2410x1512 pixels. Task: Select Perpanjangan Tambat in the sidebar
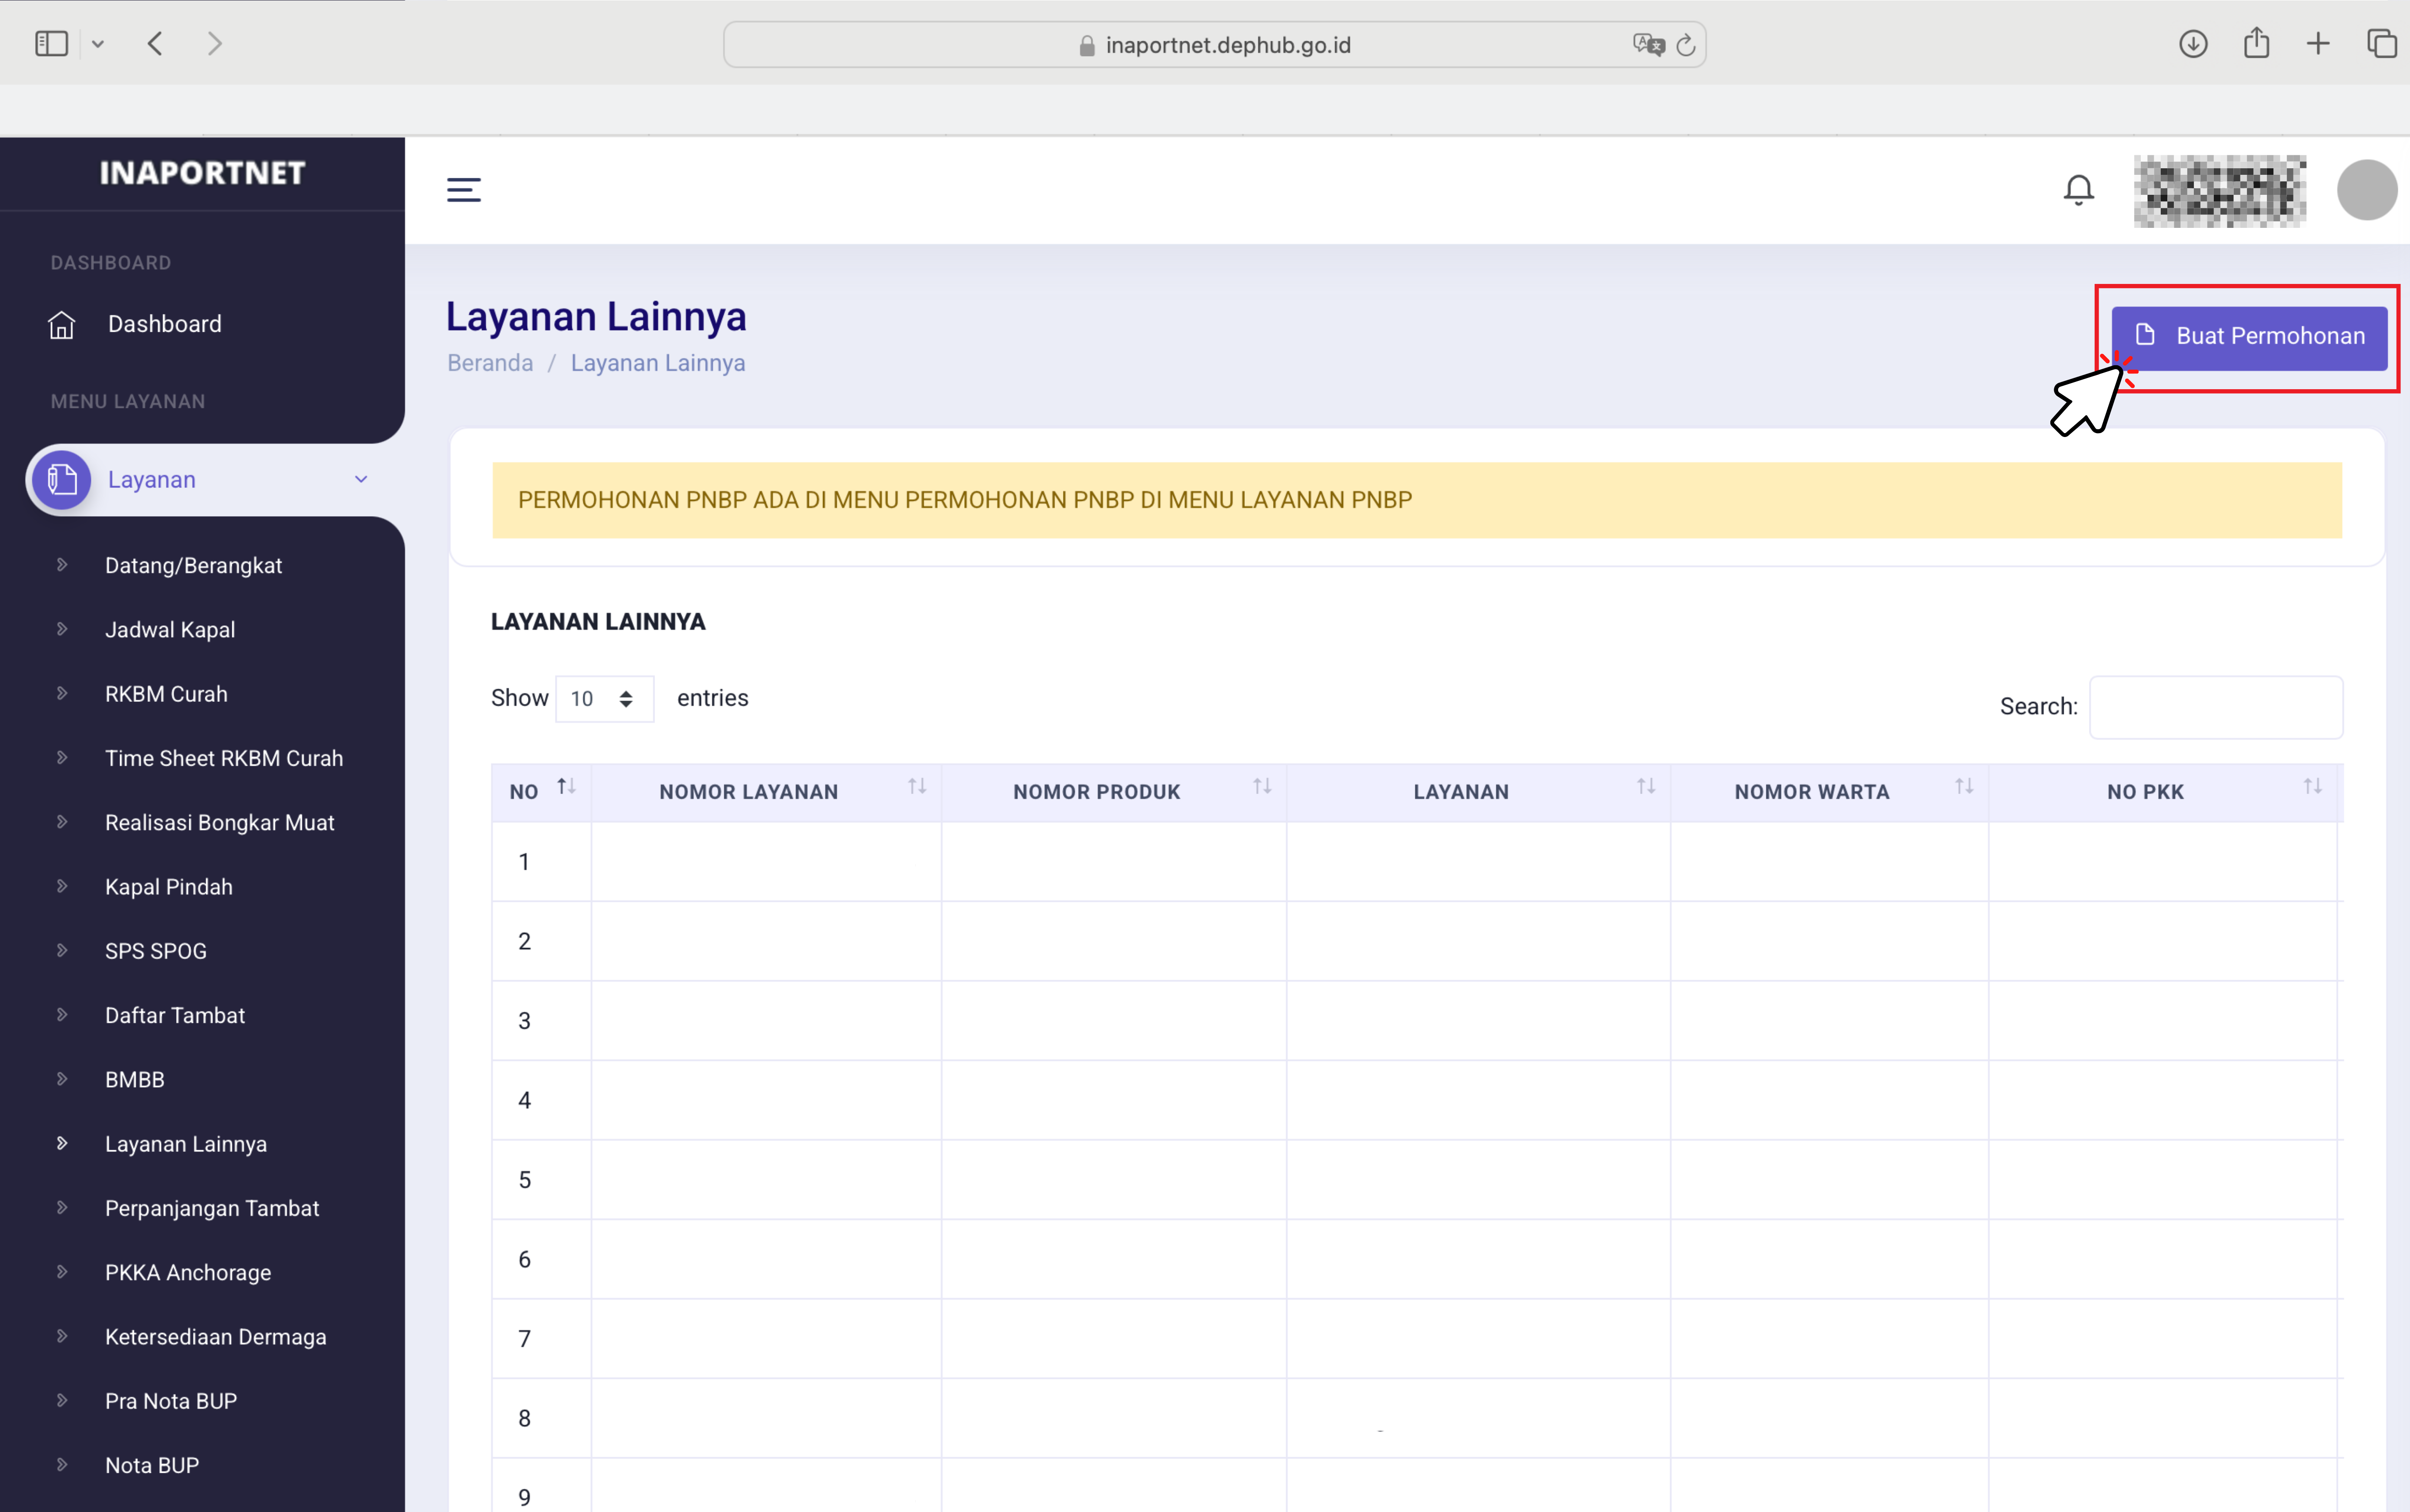212,1208
